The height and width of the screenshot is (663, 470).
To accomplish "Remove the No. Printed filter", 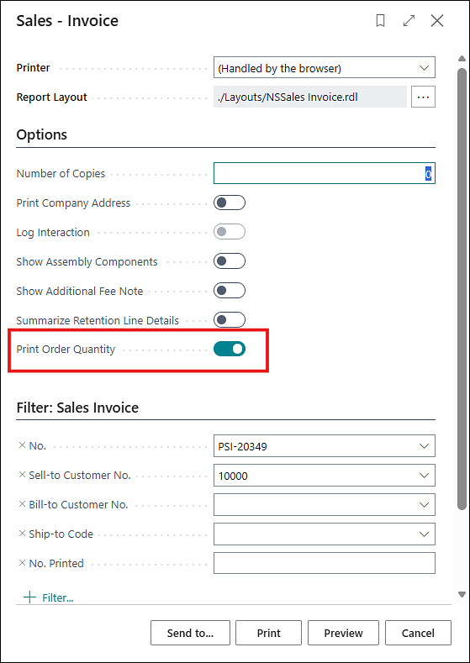I will coord(23,563).
